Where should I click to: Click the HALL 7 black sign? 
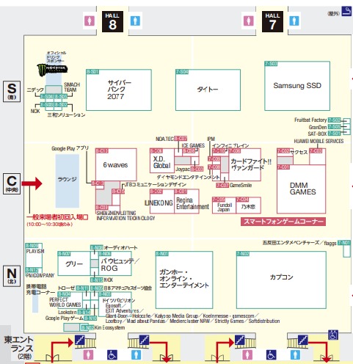(x=272, y=21)
